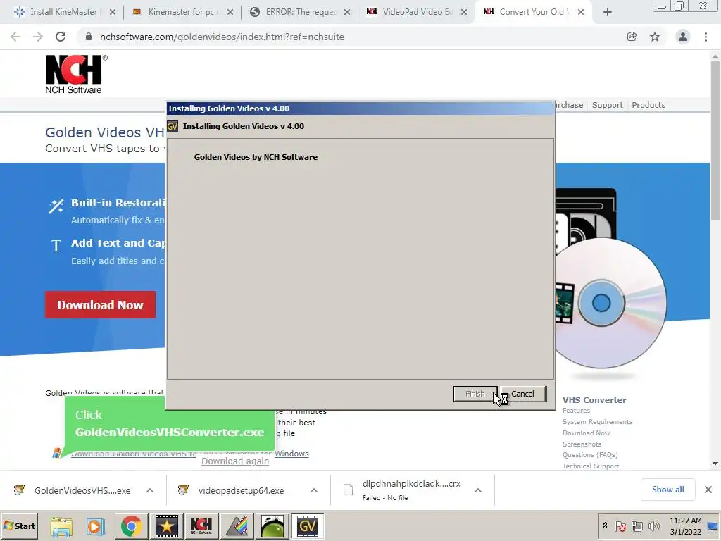The width and height of the screenshot is (721, 541).
Task: Close the ERROR tab
Action: tap(347, 12)
